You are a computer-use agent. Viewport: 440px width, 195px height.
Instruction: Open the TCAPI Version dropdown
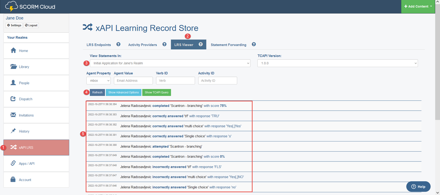(337, 63)
